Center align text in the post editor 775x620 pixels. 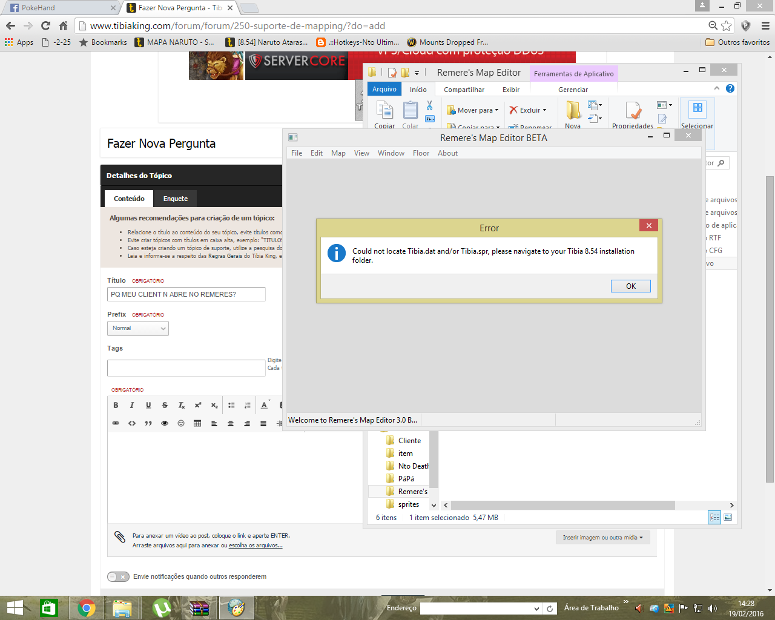pos(231,423)
